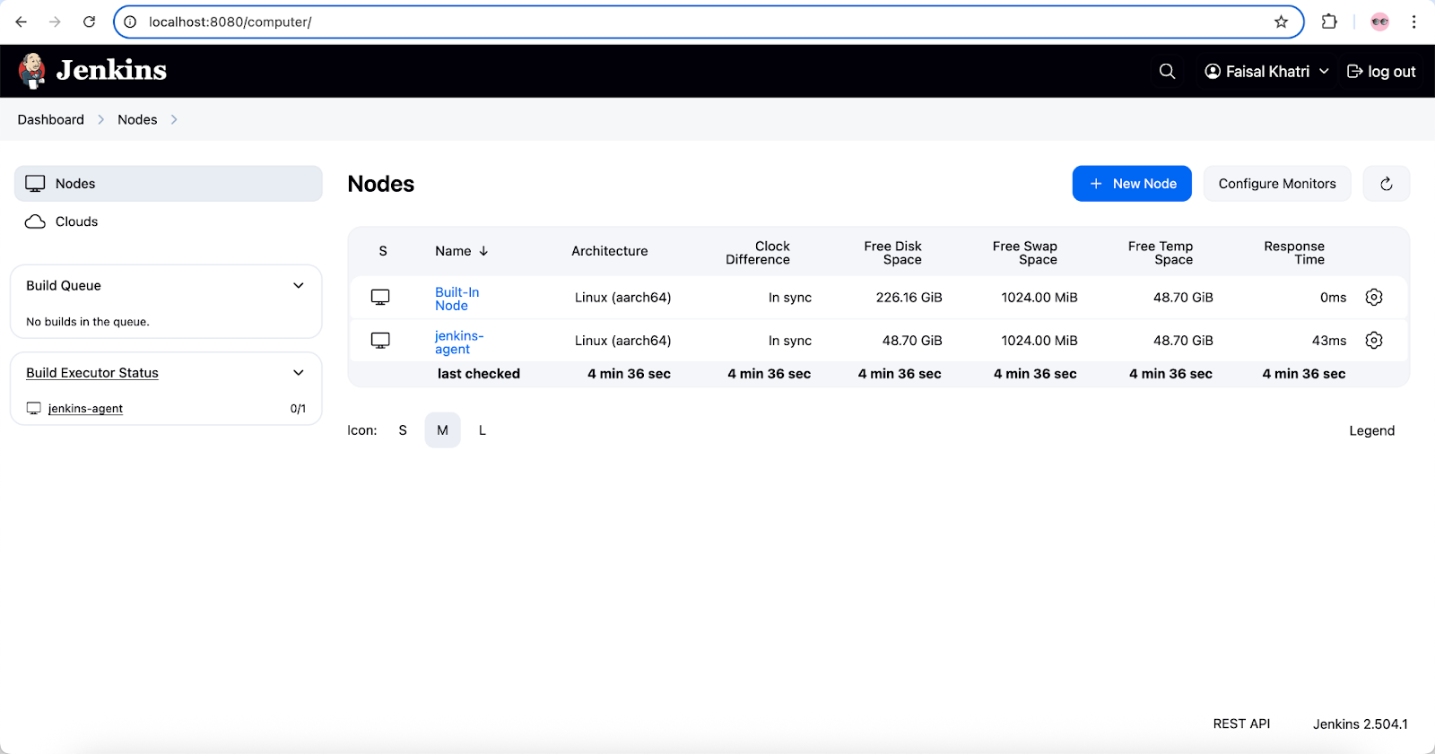This screenshot has height=754, width=1435.
Task: Select medium icon size M
Action: point(442,430)
